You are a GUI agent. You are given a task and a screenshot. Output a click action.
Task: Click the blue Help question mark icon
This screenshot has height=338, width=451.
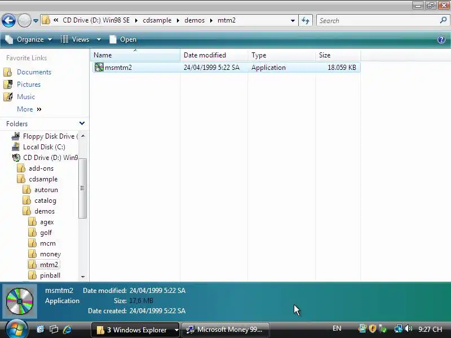(x=441, y=39)
